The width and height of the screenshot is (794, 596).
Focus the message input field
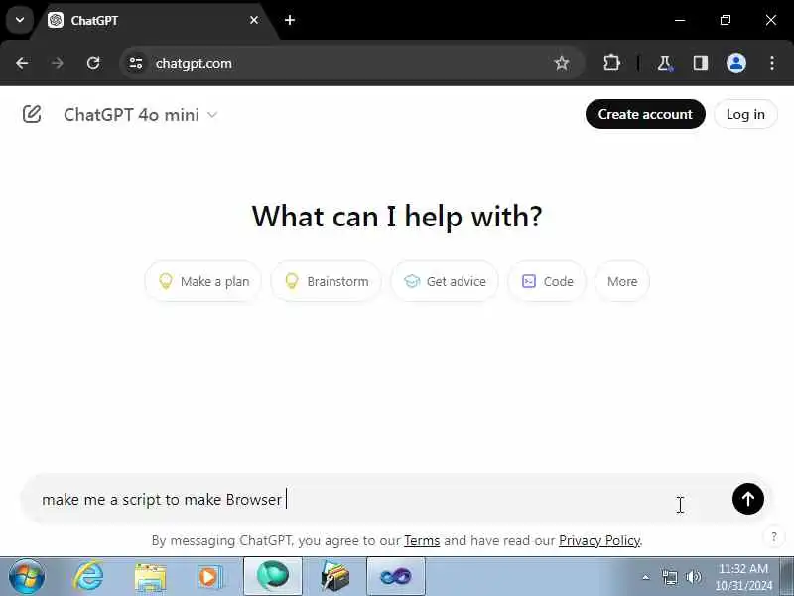point(375,500)
